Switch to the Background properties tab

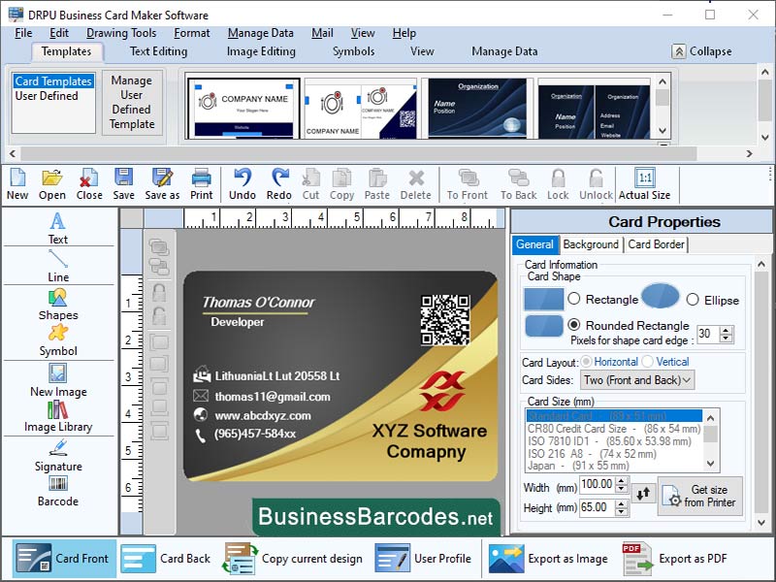click(591, 244)
